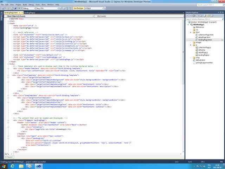Open the Tools menu
225x169 pixels.
click(38, 5)
